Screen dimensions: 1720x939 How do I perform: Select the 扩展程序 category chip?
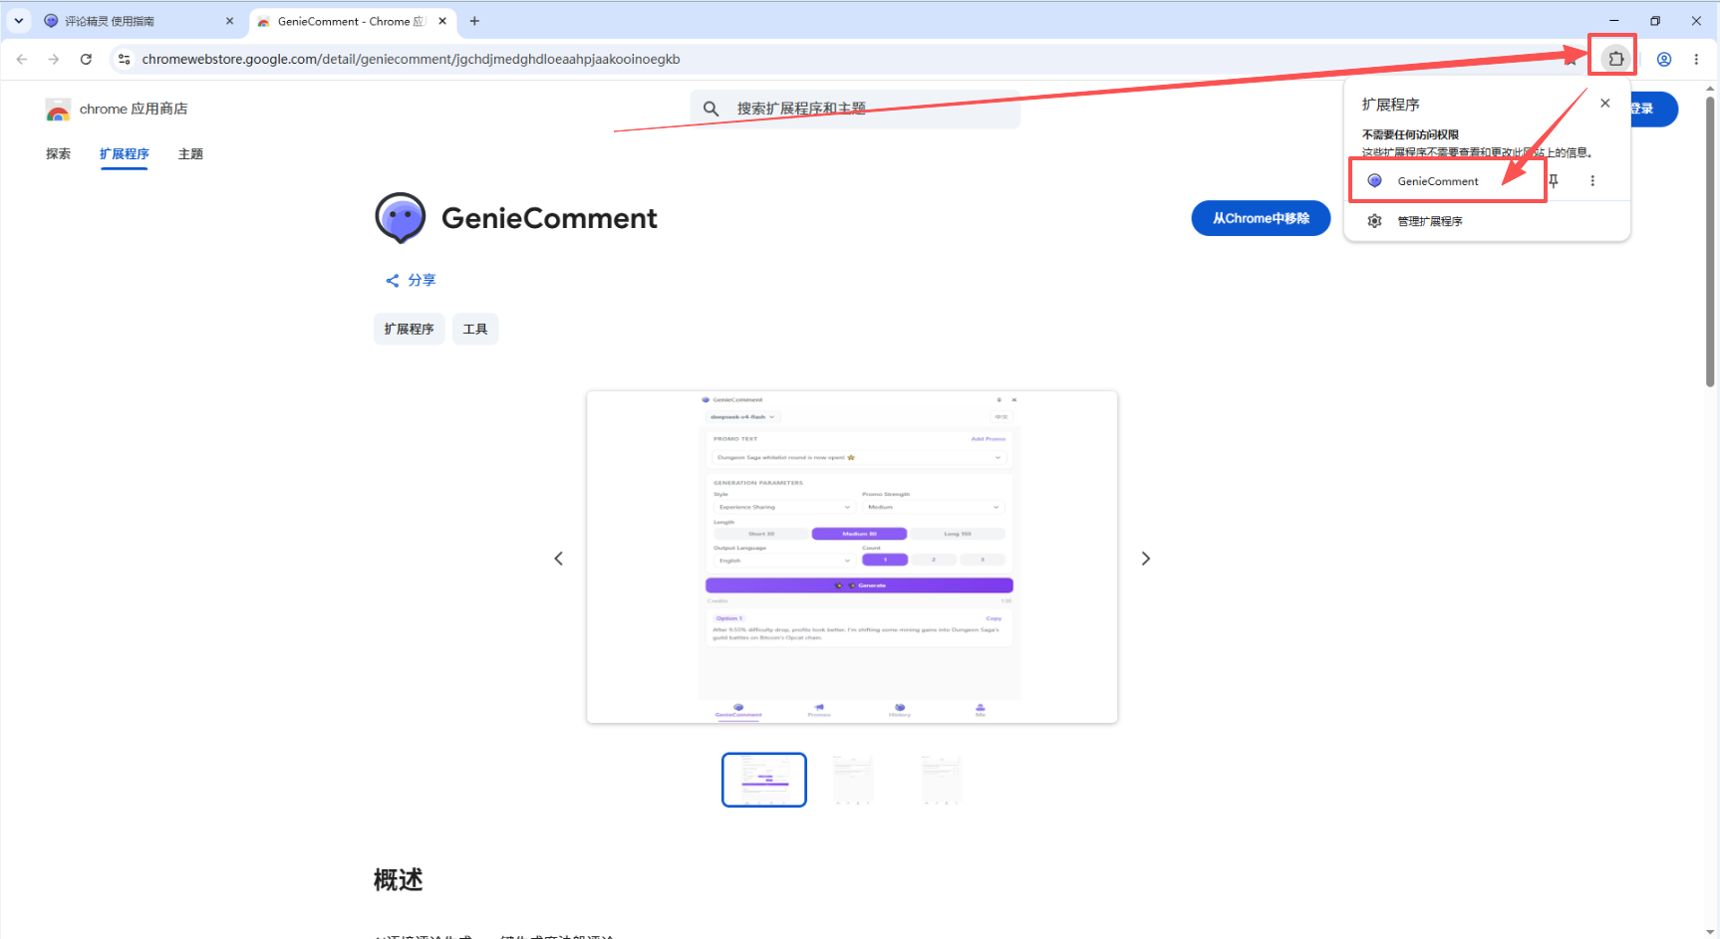coord(410,329)
